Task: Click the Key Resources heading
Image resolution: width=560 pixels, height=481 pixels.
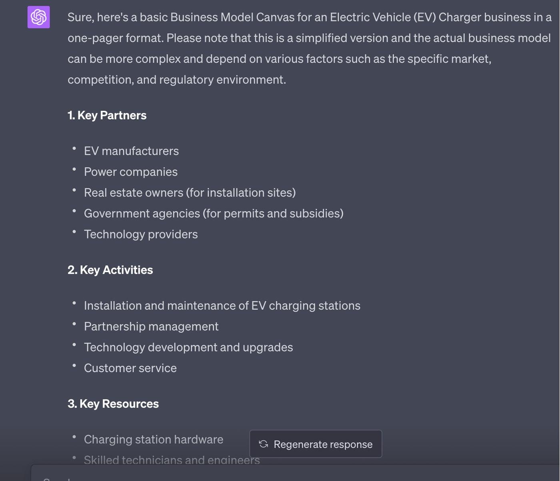Action: point(113,403)
